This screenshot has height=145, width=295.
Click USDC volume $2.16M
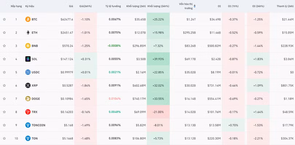140,72
